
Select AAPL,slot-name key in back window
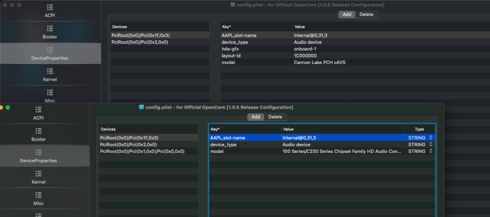(239, 35)
